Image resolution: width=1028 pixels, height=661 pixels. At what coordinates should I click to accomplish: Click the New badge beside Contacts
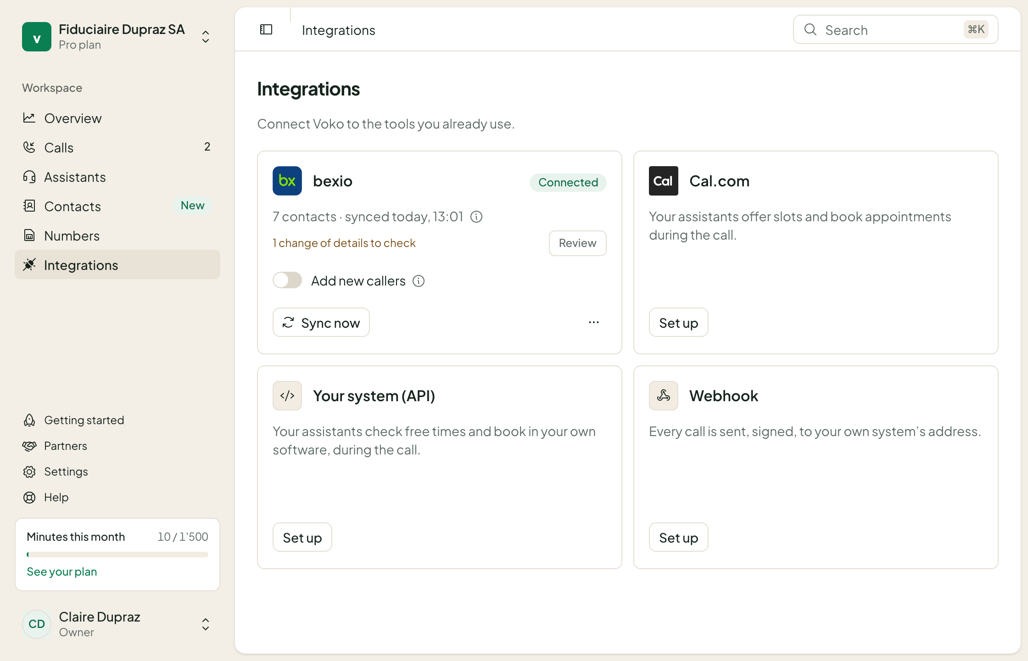click(193, 206)
